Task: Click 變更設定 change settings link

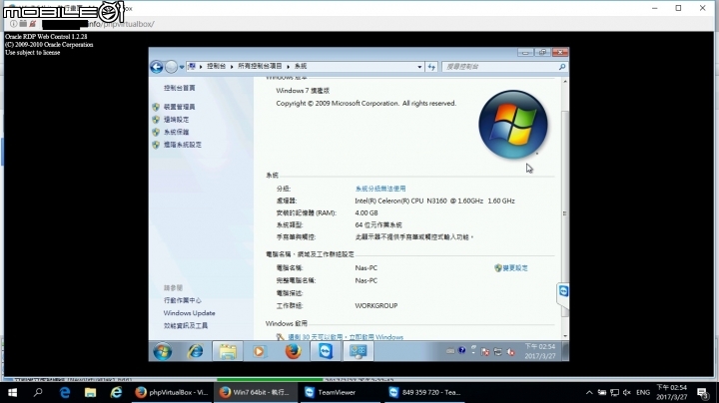Action: click(515, 268)
